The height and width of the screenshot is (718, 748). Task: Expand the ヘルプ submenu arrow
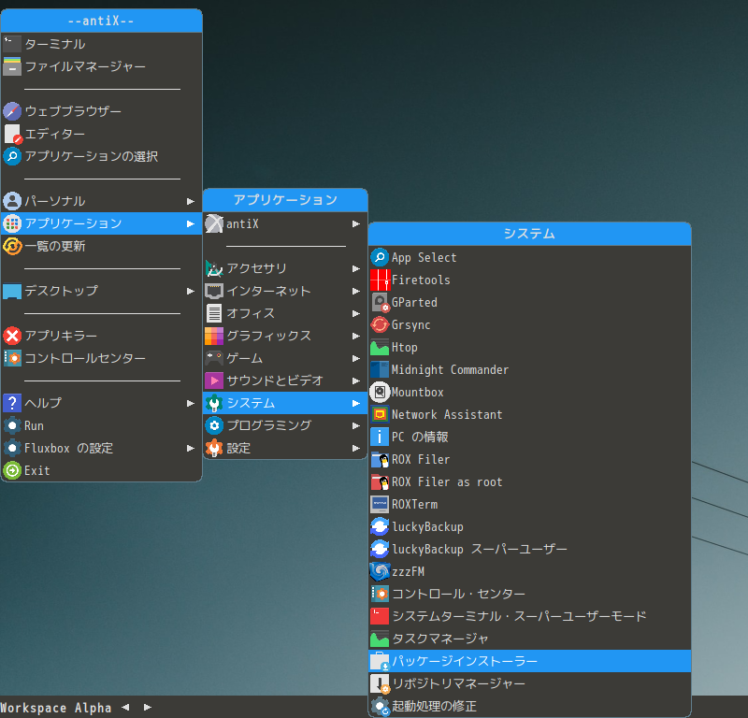coord(191,403)
